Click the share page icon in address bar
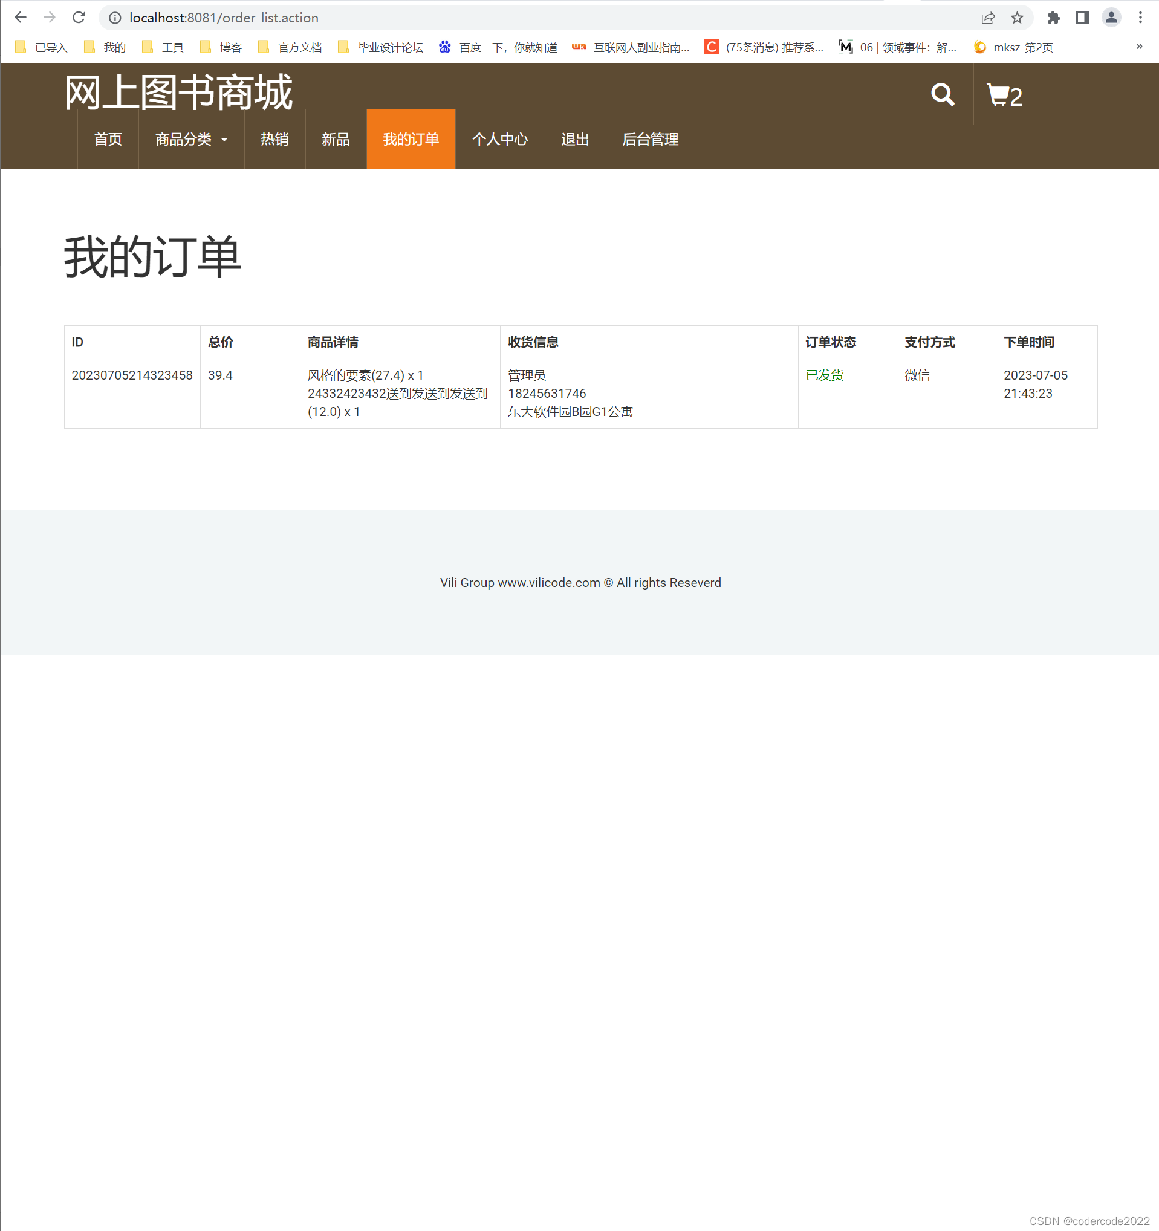 [x=987, y=18]
